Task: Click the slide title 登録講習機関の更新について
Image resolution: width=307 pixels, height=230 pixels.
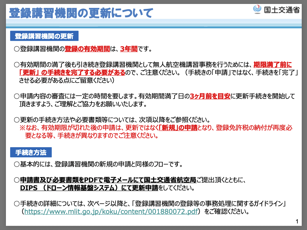Action: (x=81, y=13)
